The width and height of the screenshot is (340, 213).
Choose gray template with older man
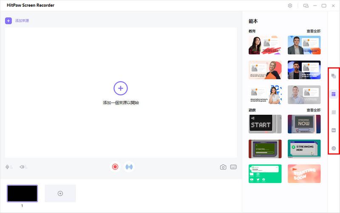point(304,94)
